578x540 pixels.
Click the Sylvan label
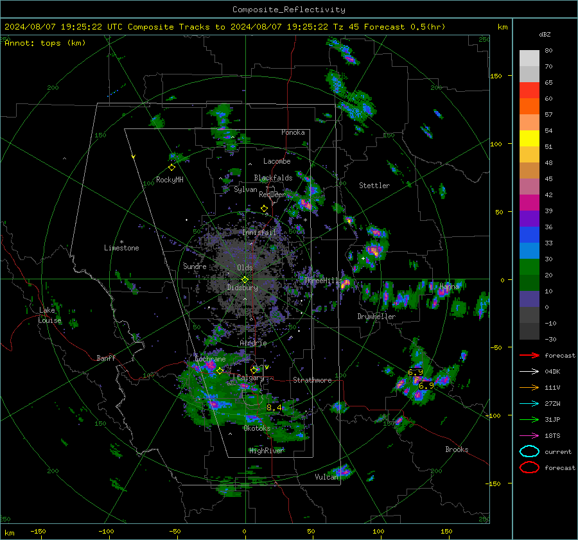[245, 189]
